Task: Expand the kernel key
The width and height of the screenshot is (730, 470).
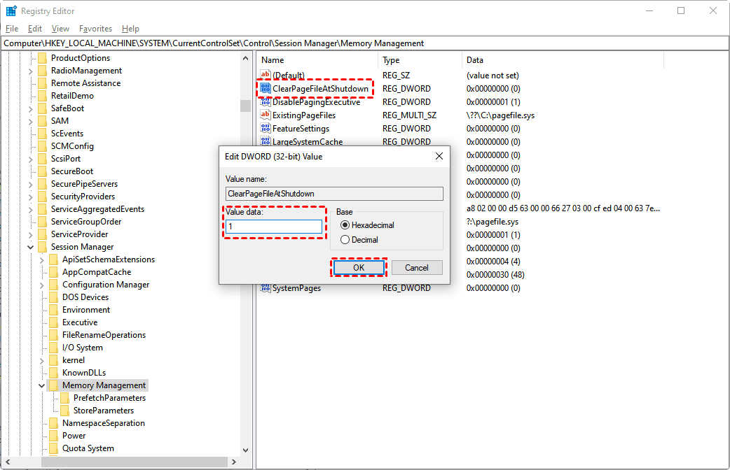Action: click(x=42, y=361)
